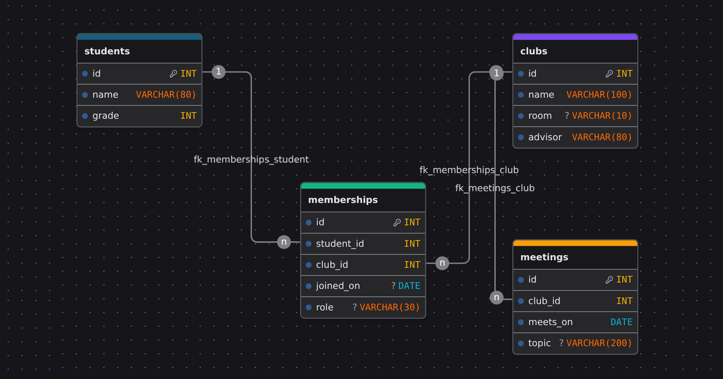Select the meetings table header

[575, 257]
